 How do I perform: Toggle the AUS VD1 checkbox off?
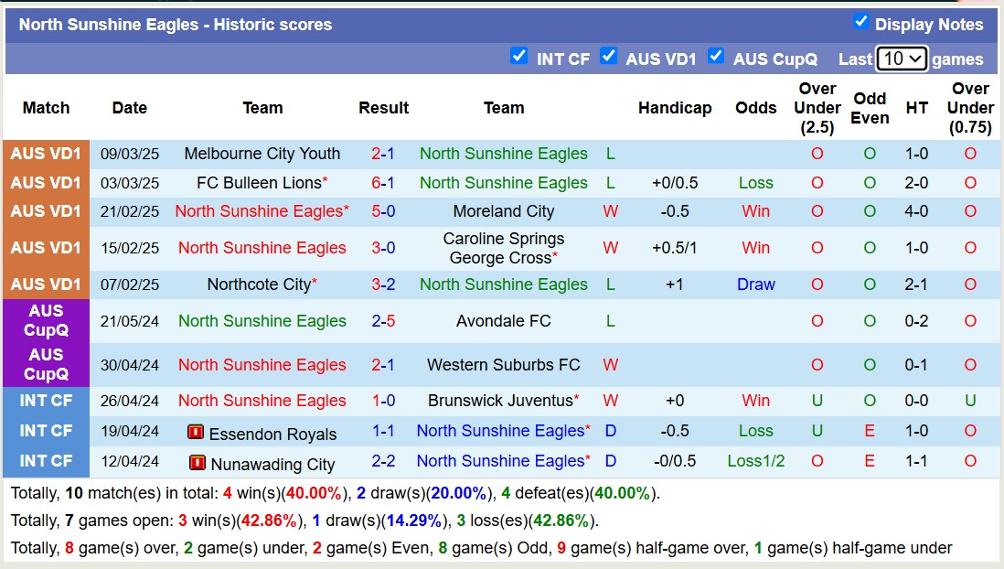click(609, 56)
